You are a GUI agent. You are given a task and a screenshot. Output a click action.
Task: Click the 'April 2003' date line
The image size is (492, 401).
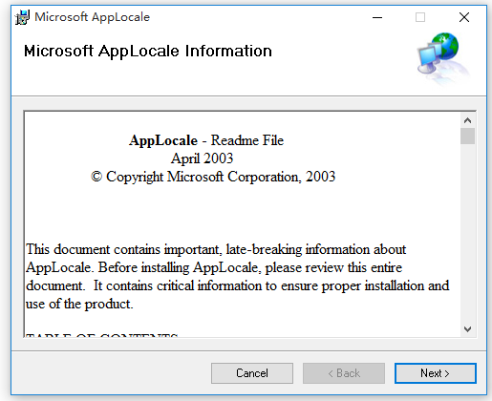[x=202, y=158]
